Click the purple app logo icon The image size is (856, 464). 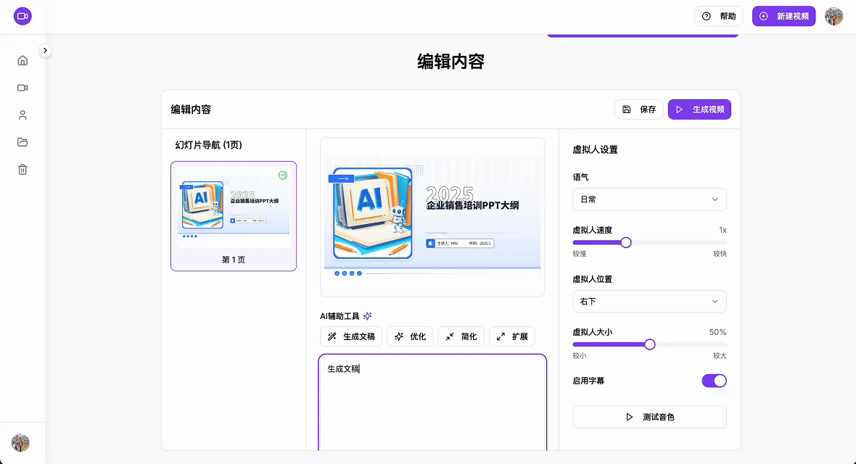(22, 16)
